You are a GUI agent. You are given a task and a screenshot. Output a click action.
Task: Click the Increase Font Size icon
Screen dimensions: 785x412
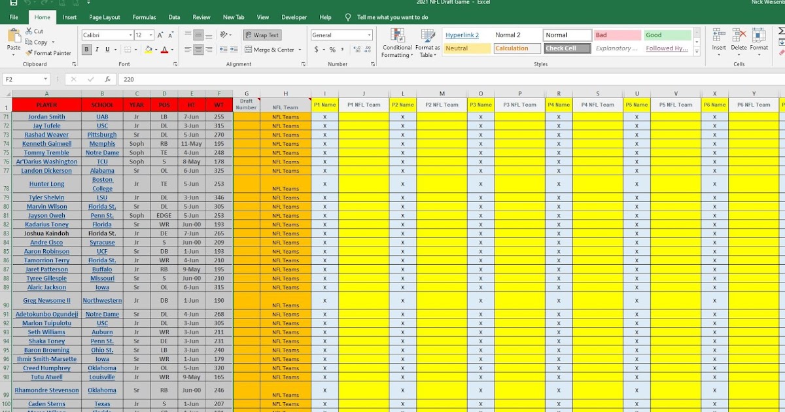pos(159,35)
